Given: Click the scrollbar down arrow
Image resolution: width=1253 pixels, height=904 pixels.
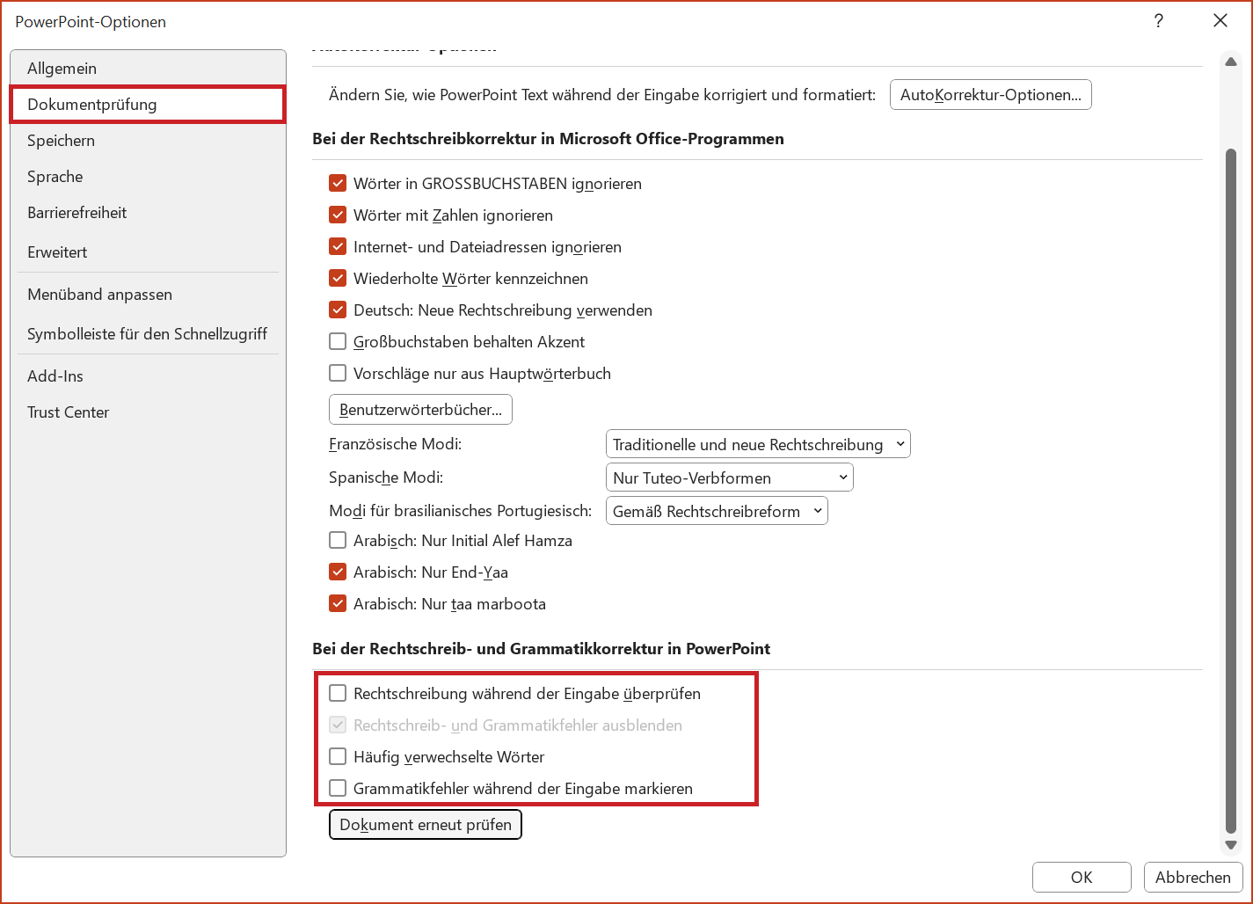Looking at the screenshot, I should click(x=1231, y=845).
